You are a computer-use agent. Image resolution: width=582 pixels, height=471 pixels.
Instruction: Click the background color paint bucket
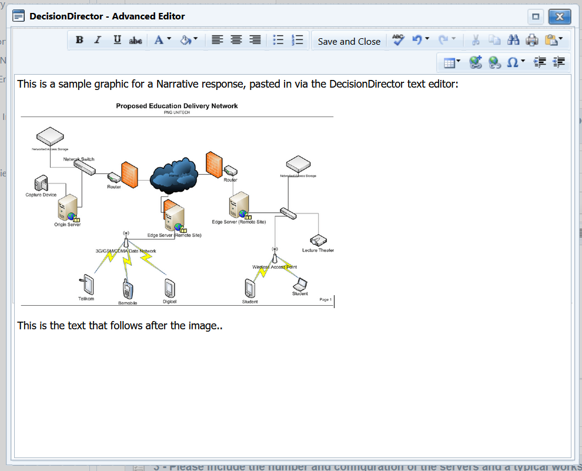186,40
